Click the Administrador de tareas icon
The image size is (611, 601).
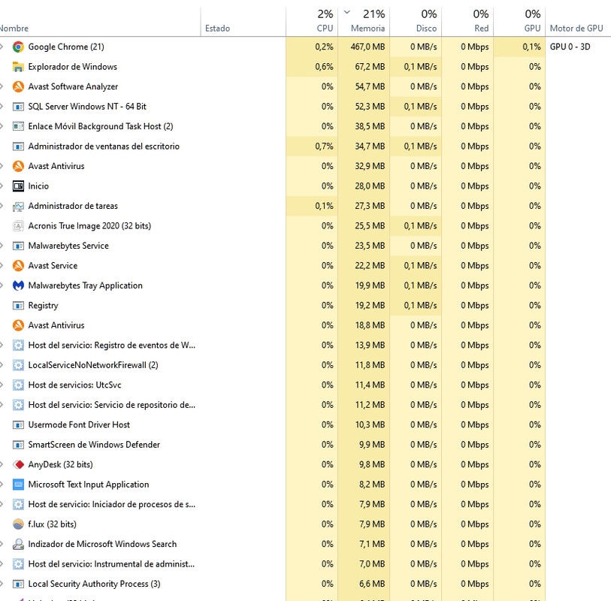18,206
